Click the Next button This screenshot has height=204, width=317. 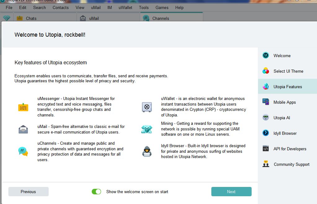[x=231, y=192]
